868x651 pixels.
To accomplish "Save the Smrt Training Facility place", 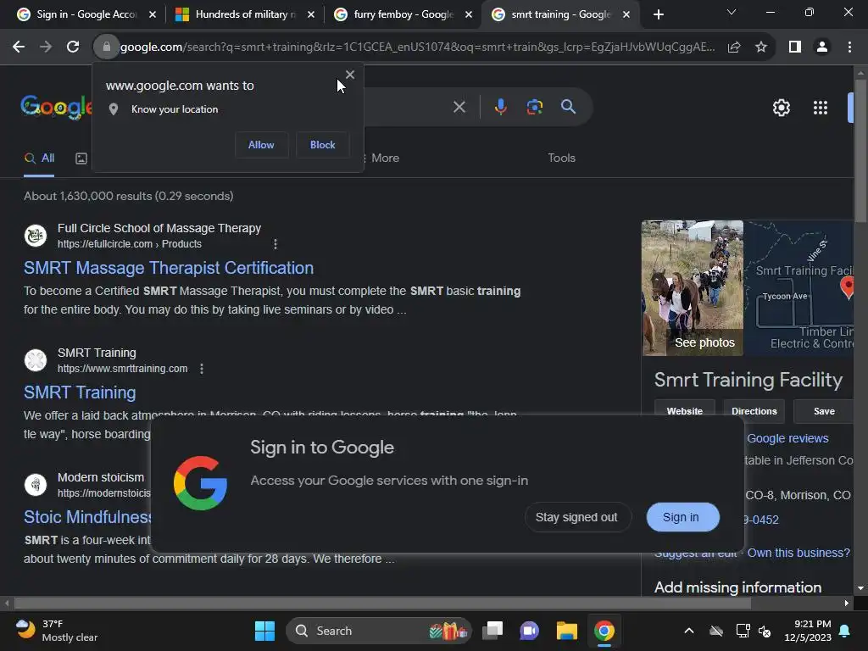I will click(x=824, y=411).
